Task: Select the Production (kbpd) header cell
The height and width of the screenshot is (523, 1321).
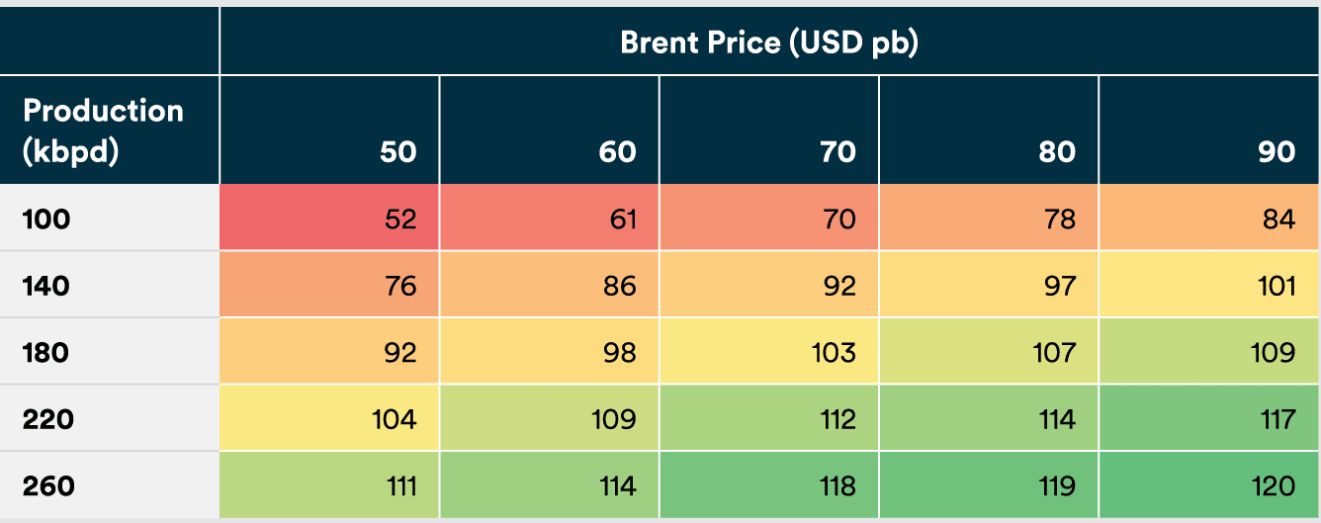Action: tap(103, 131)
